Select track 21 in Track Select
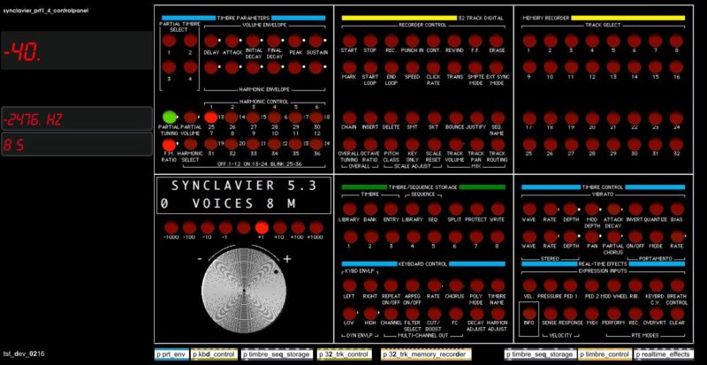 pos(613,118)
